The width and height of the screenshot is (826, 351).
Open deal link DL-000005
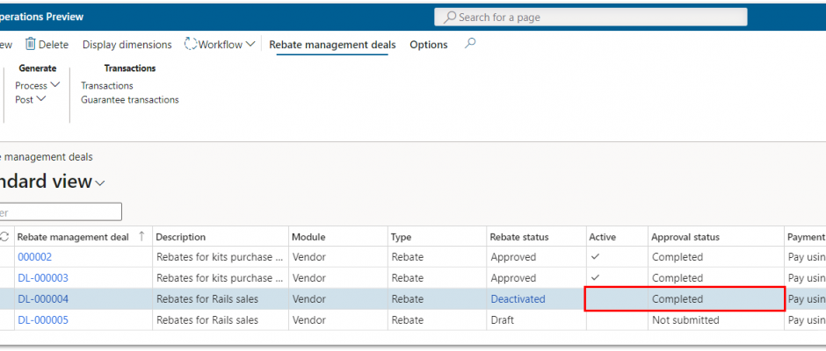pos(43,320)
